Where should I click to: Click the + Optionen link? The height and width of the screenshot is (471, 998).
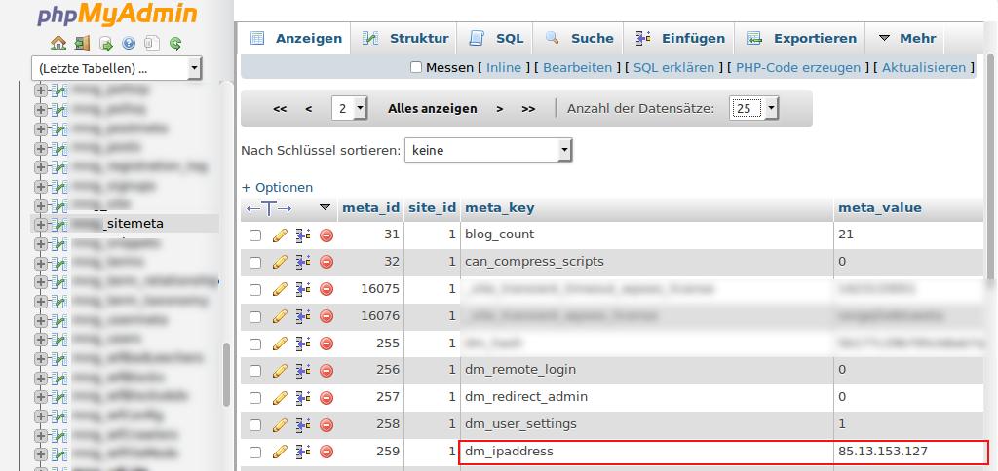pyautogui.click(x=278, y=187)
